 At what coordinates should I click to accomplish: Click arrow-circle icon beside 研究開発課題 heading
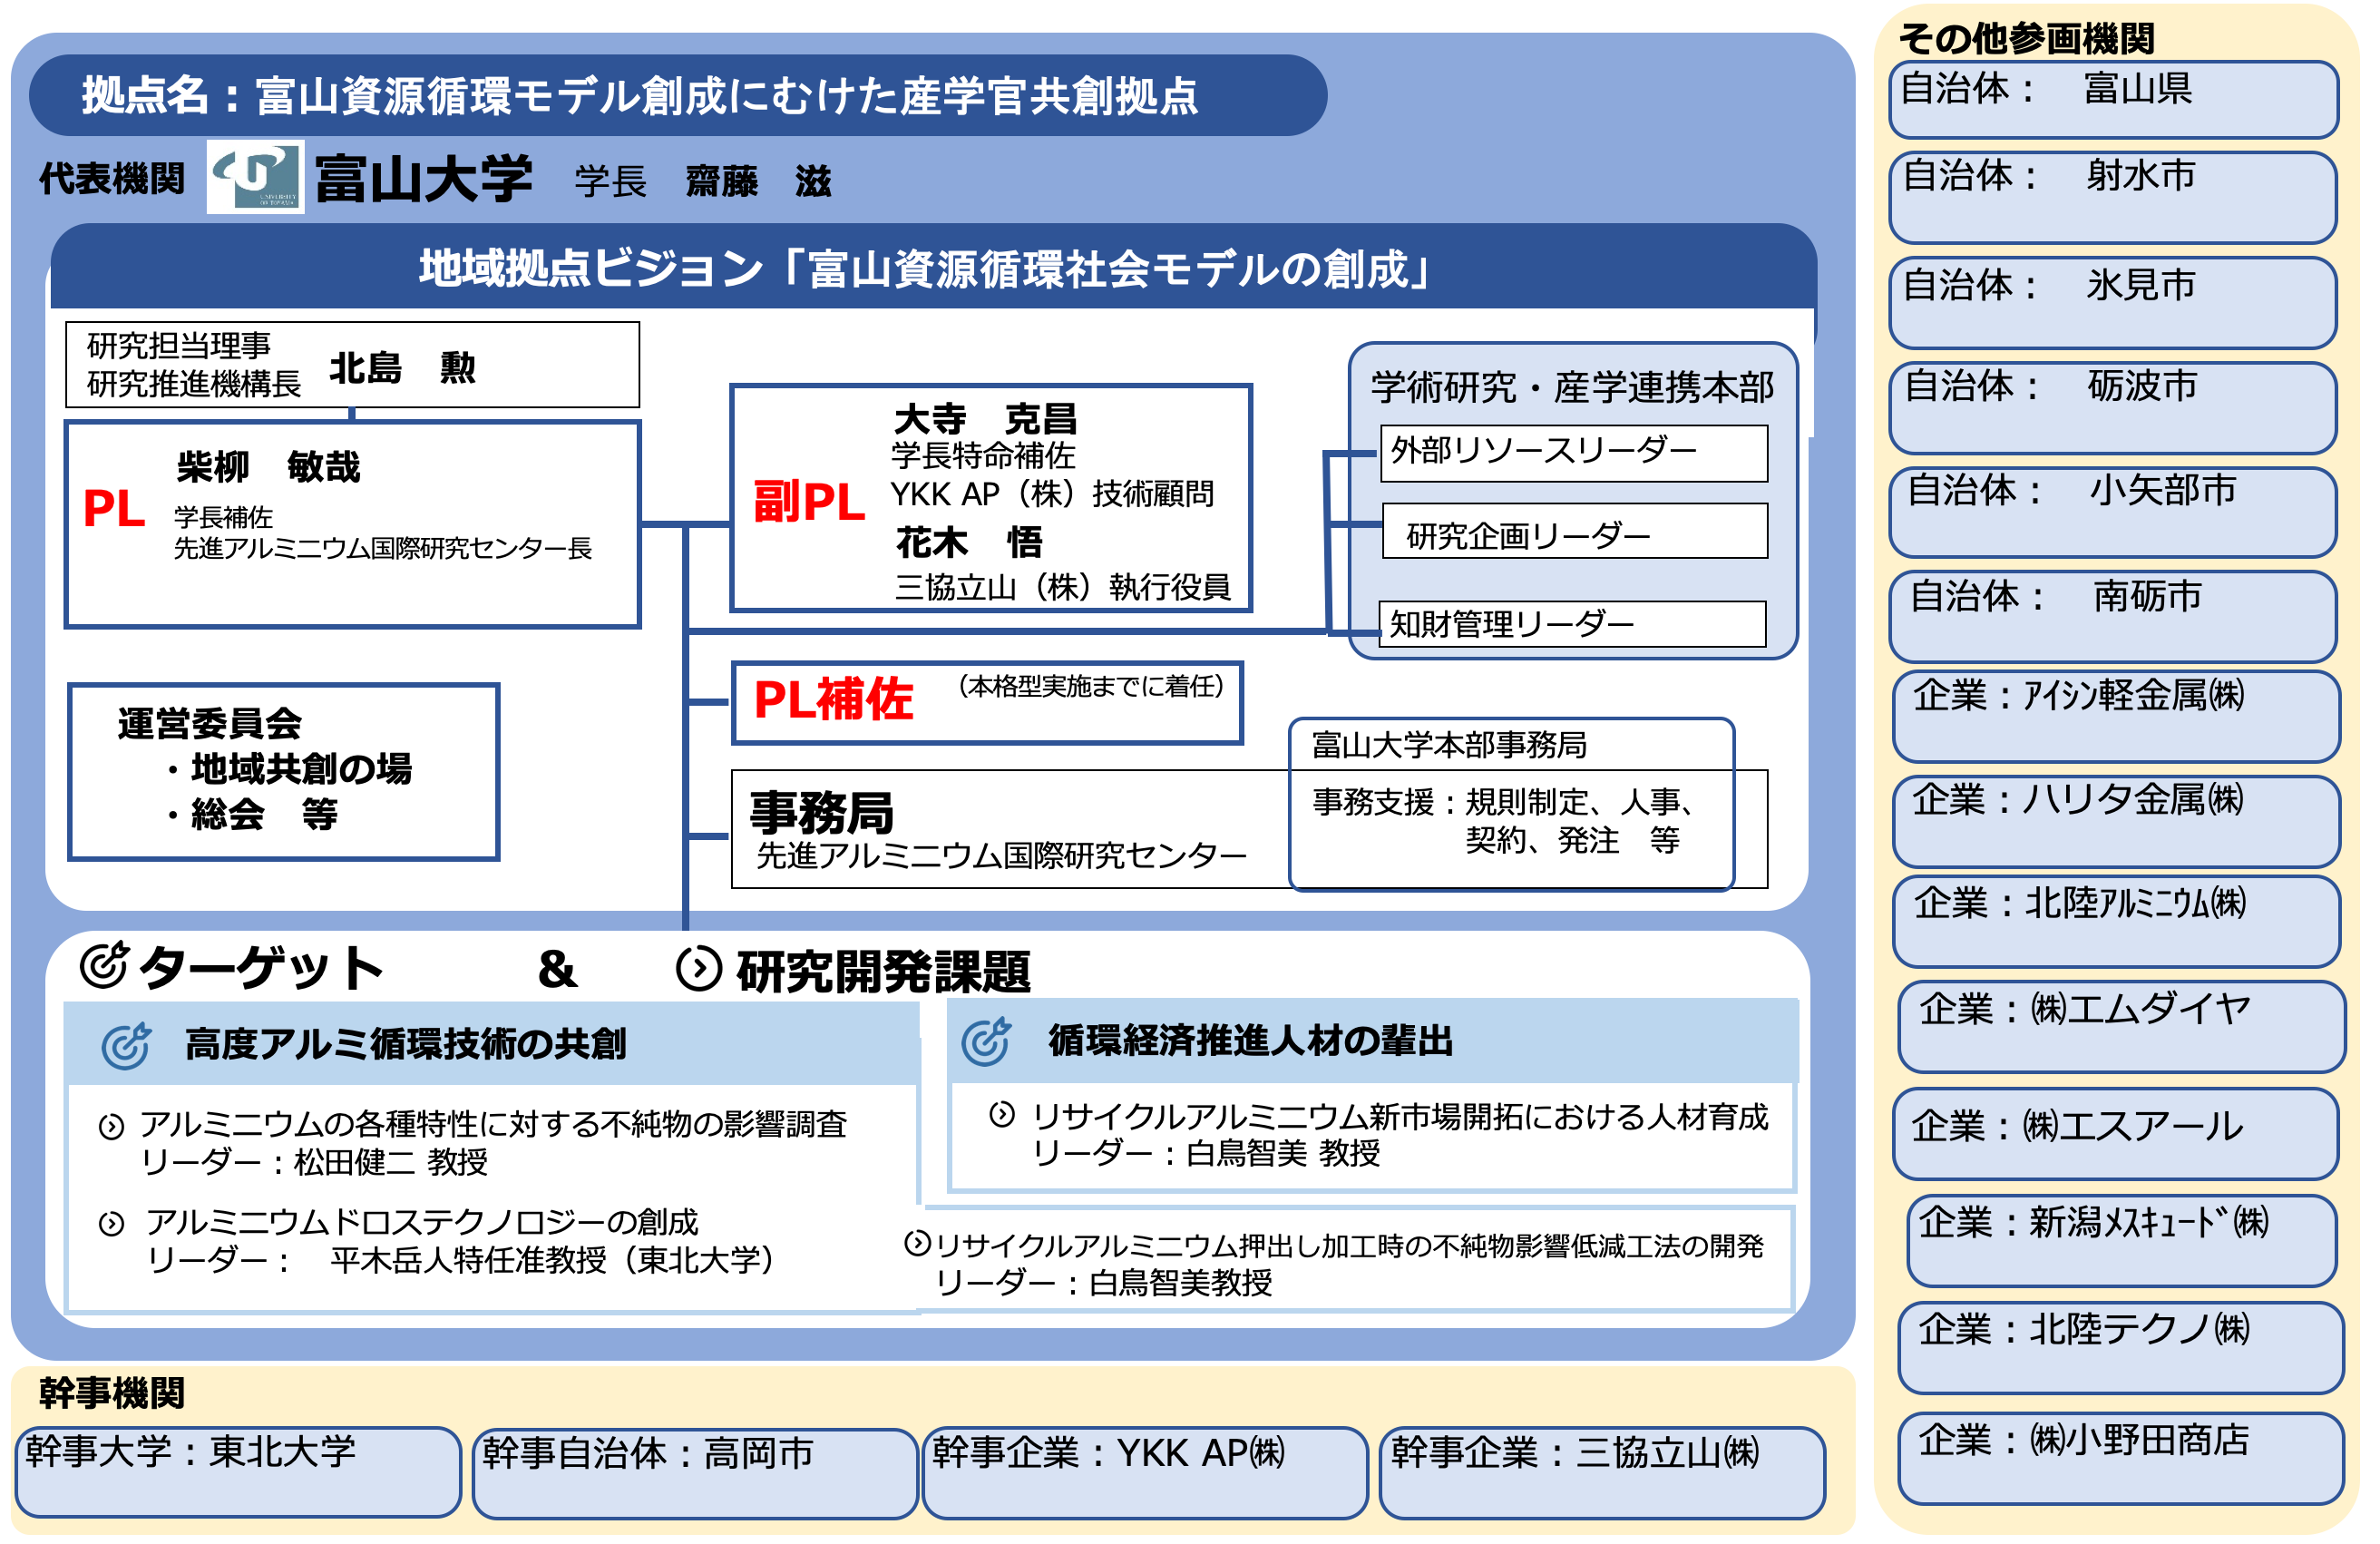(699, 969)
